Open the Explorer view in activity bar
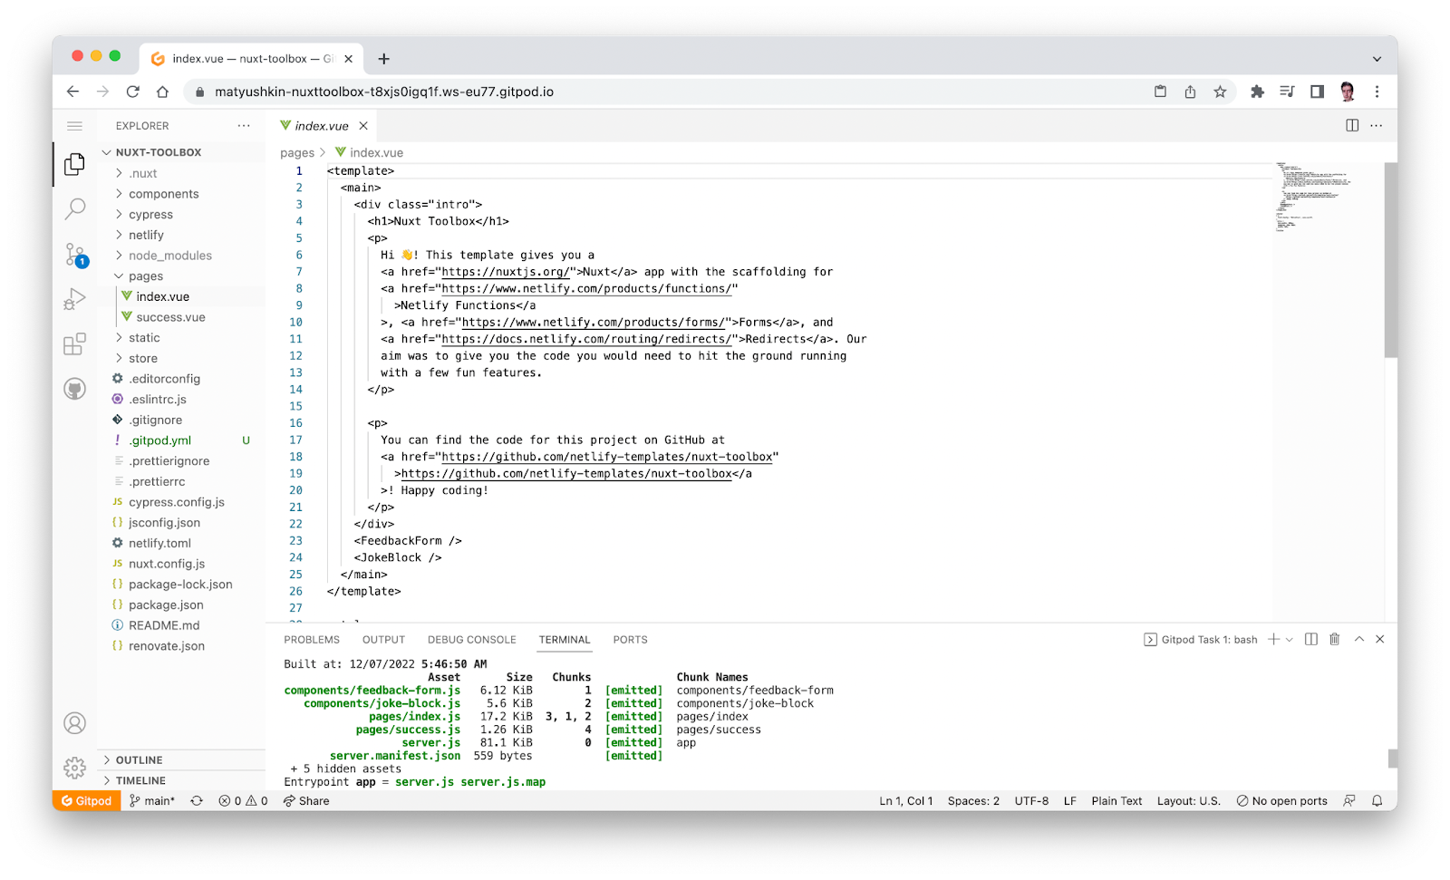This screenshot has width=1450, height=880. 75,164
